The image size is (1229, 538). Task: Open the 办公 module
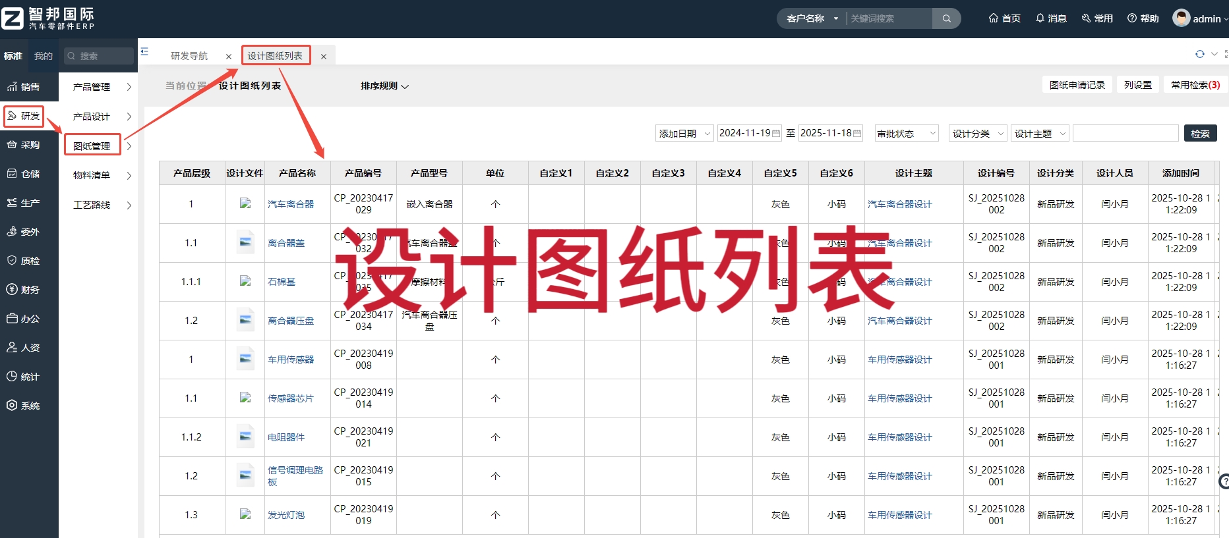[x=24, y=319]
